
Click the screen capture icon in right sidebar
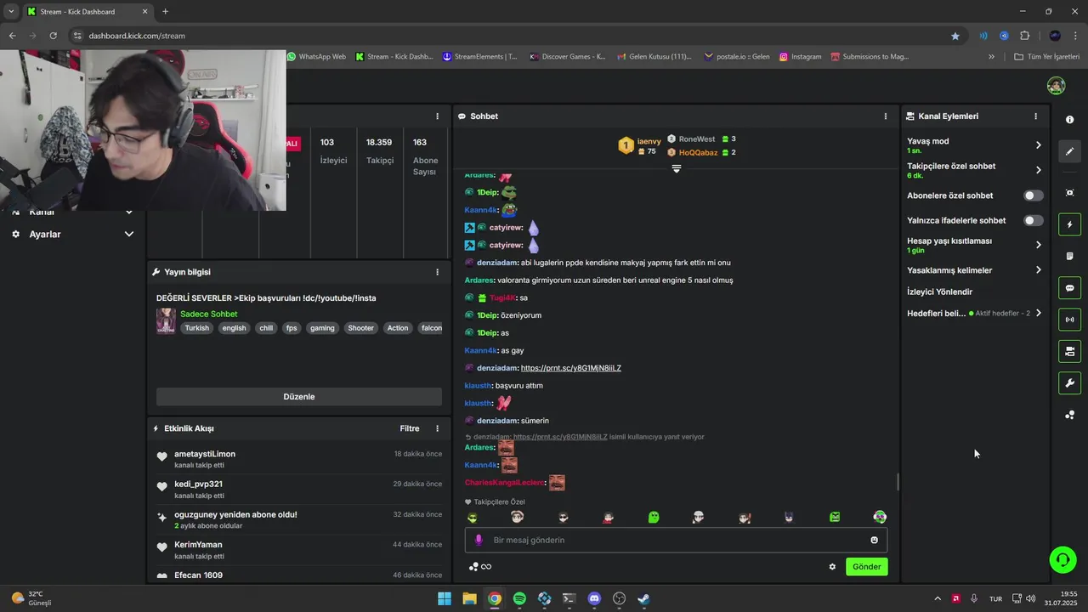pos(1069,193)
